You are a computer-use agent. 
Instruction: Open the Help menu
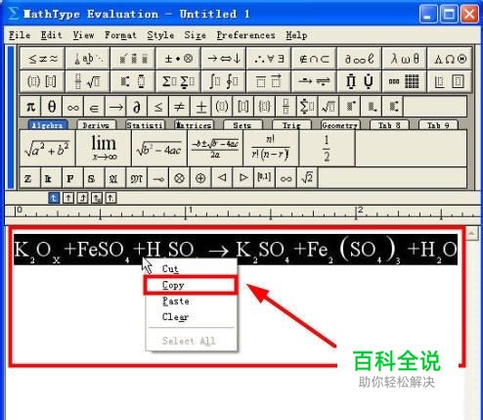[296, 35]
